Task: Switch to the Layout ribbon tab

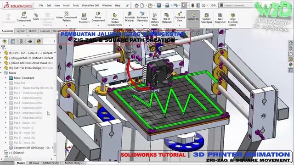Action: 21,31
